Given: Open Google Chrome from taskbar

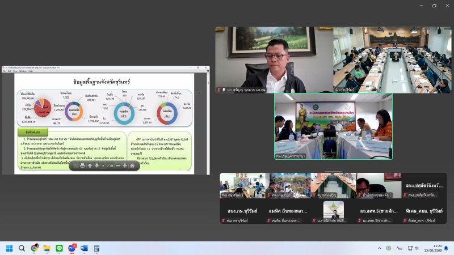Looking at the screenshot, I should coord(35,248).
